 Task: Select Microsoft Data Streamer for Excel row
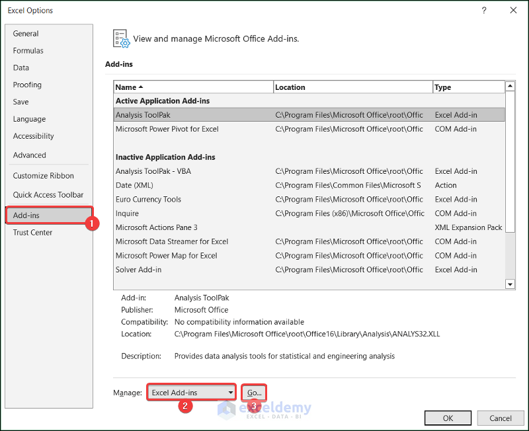point(309,241)
